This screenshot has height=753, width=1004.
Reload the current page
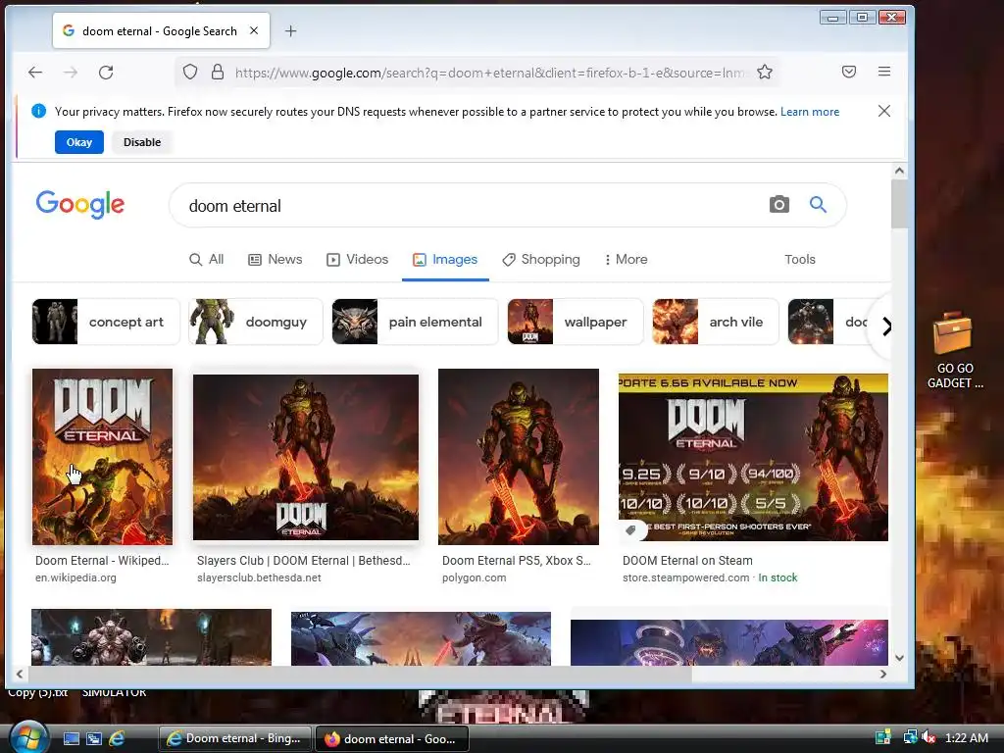point(106,73)
